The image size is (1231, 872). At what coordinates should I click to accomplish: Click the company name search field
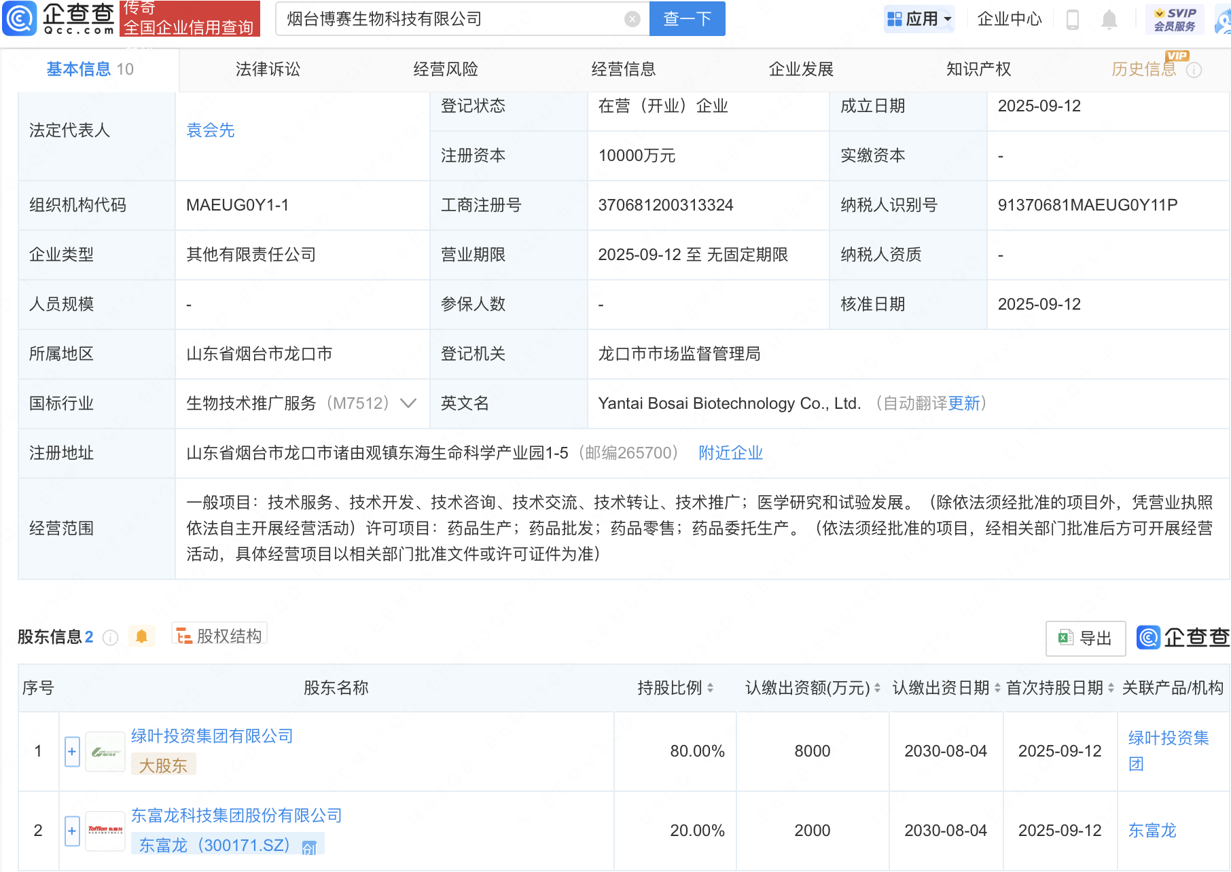[448, 19]
